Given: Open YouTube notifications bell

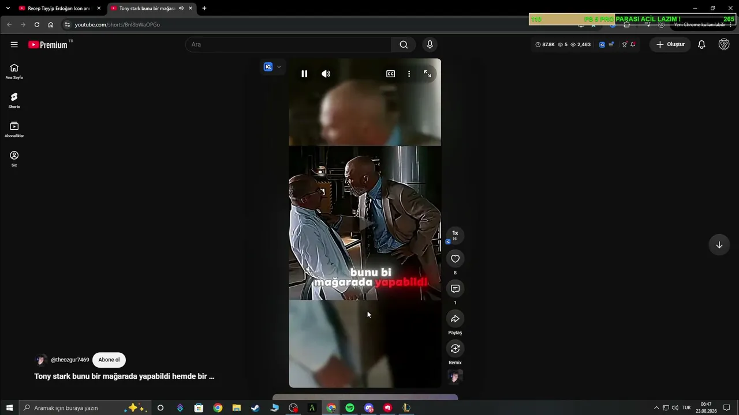Looking at the screenshot, I should (x=701, y=44).
